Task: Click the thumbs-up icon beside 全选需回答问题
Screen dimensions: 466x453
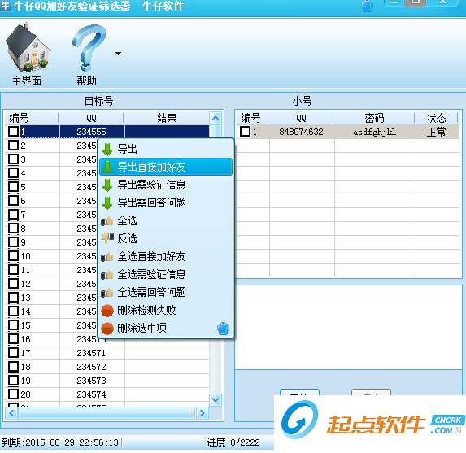Action: point(107,293)
